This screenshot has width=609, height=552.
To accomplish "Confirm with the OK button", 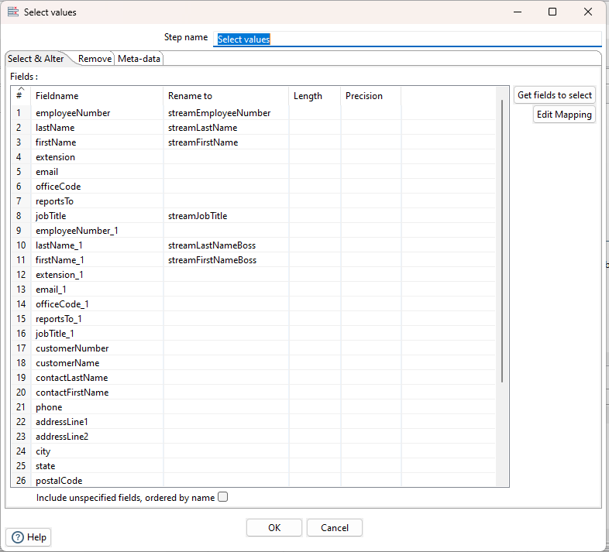I will coord(274,527).
